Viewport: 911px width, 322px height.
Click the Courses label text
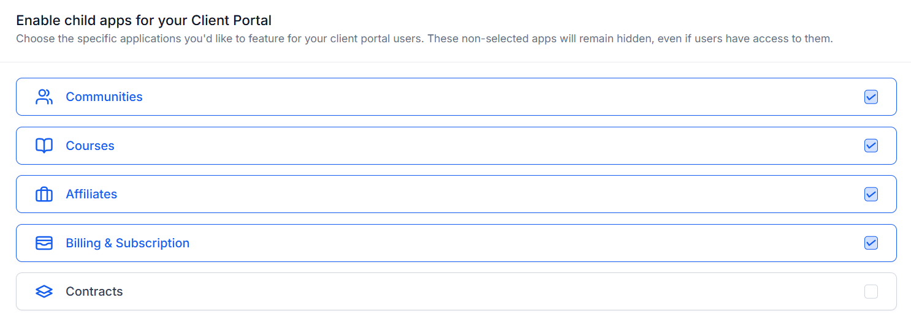(x=90, y=146)
